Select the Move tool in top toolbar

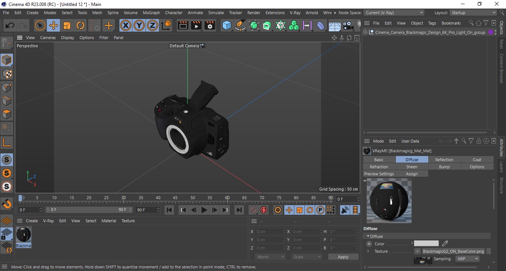point(54,26)
